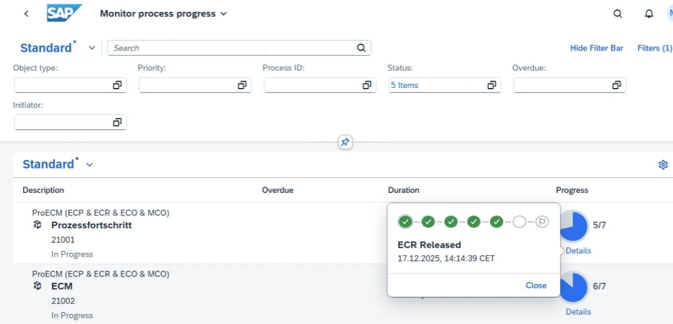Select the unfilled step circle in popover
The width and height of the screenshot is (673, 324).
click(x=519, y=222)
